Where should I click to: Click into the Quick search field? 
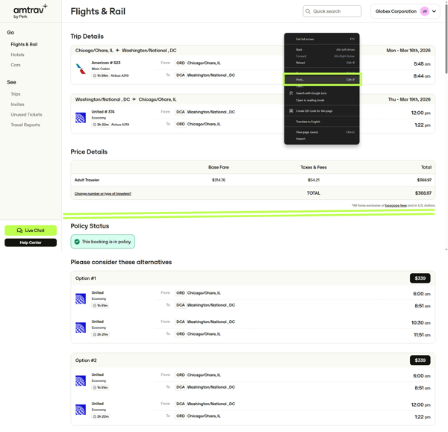tap(335, 11)
